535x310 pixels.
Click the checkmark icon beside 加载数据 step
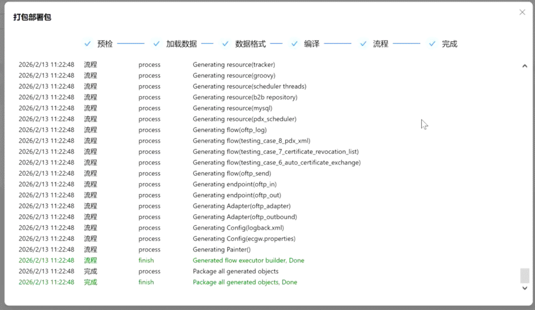coord(157,44)
